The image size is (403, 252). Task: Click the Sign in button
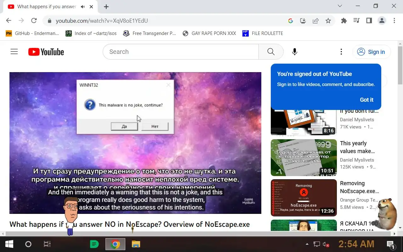[x=372, y=52]
